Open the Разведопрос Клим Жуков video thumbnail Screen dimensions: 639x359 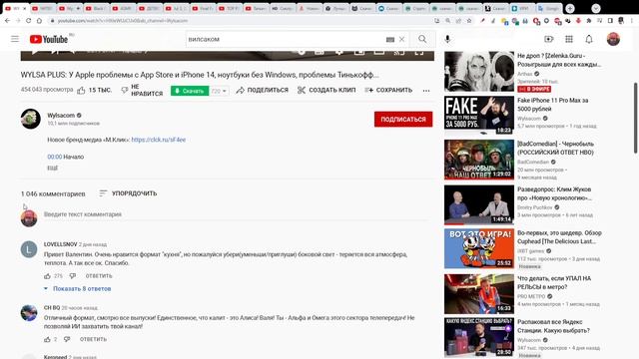pos(479,204)
